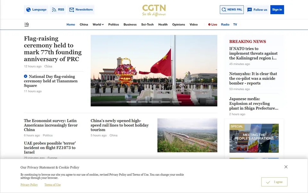Open the Terms of Use link
The image size is (308, 193).
pos(52,185)
